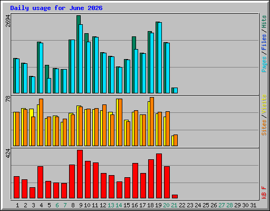
Task: Click green weekend day 27 label
Action: click(221, 205)
